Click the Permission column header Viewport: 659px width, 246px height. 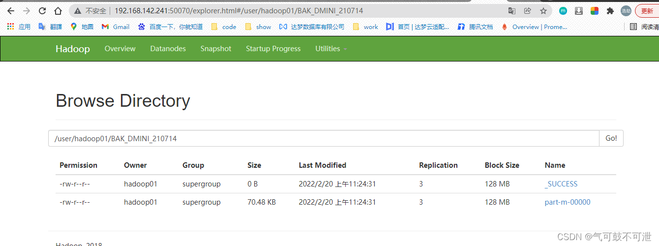click(79, 165)
